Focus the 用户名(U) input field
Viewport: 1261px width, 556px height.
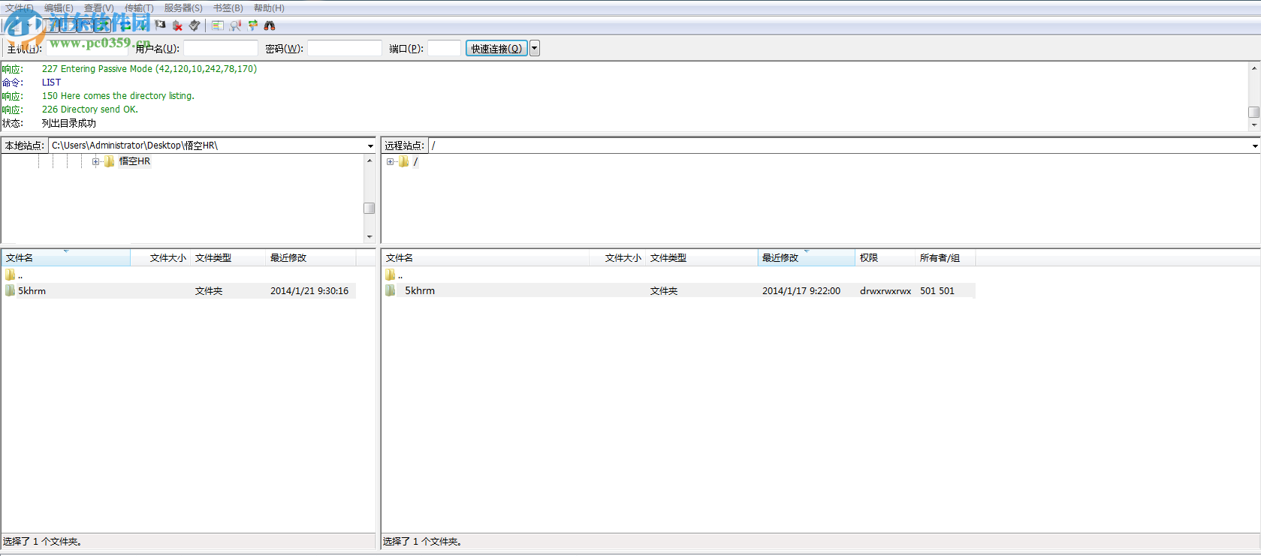point(221,48)
